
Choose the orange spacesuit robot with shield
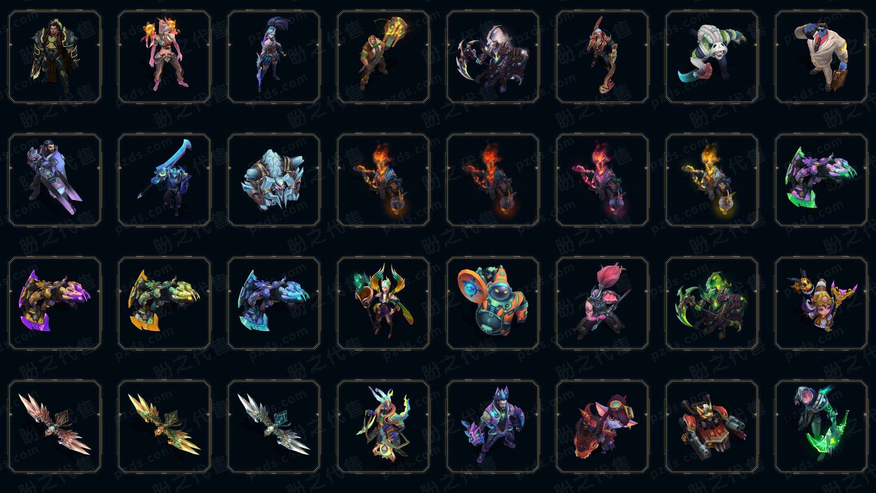click(493, 303)
